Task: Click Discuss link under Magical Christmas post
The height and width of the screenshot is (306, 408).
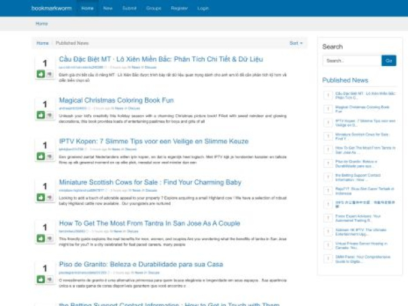Action: click(134, 108)
